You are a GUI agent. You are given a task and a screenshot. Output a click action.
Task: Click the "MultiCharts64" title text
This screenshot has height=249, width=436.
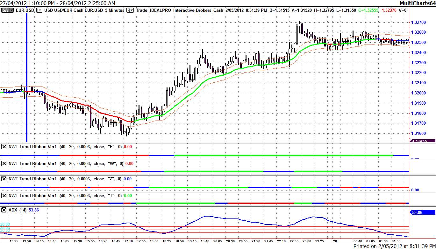click(x=418, y=3)
